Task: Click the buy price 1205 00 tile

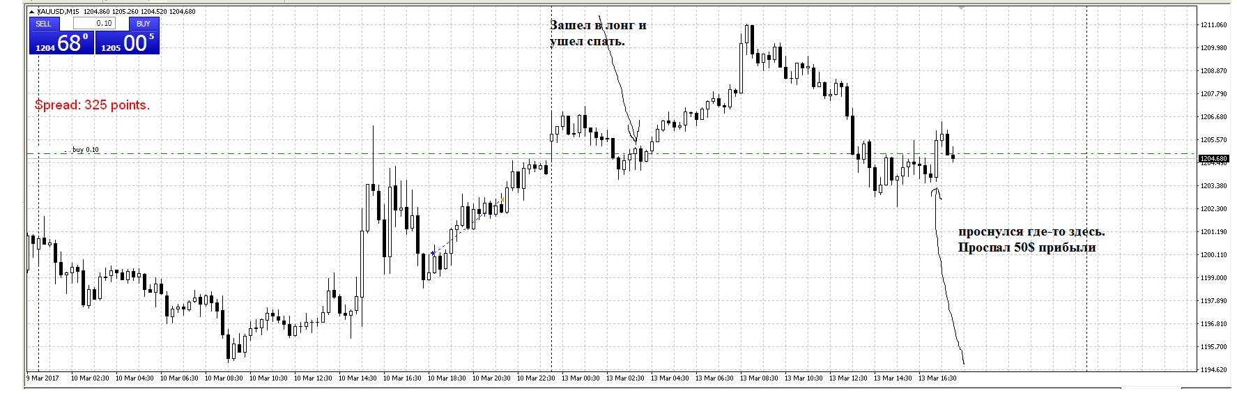Action: [x=128, y=43]
